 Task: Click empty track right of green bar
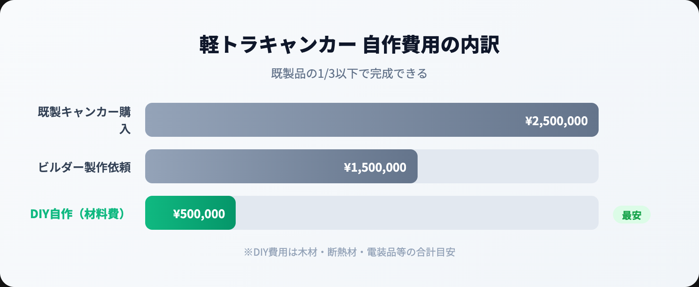click(x=417, y=213)
